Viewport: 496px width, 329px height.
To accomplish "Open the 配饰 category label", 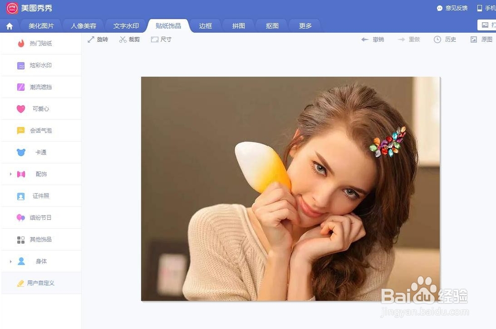I will click(41, 174).
